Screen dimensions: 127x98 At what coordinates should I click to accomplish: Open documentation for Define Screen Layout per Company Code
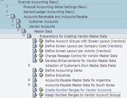(35, 46)
